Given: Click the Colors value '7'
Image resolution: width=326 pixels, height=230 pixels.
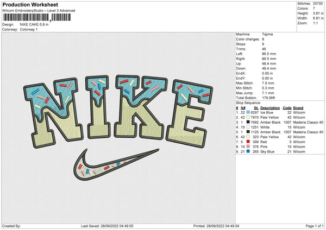Looking at the screenshot, I should (x=314, y=9).
